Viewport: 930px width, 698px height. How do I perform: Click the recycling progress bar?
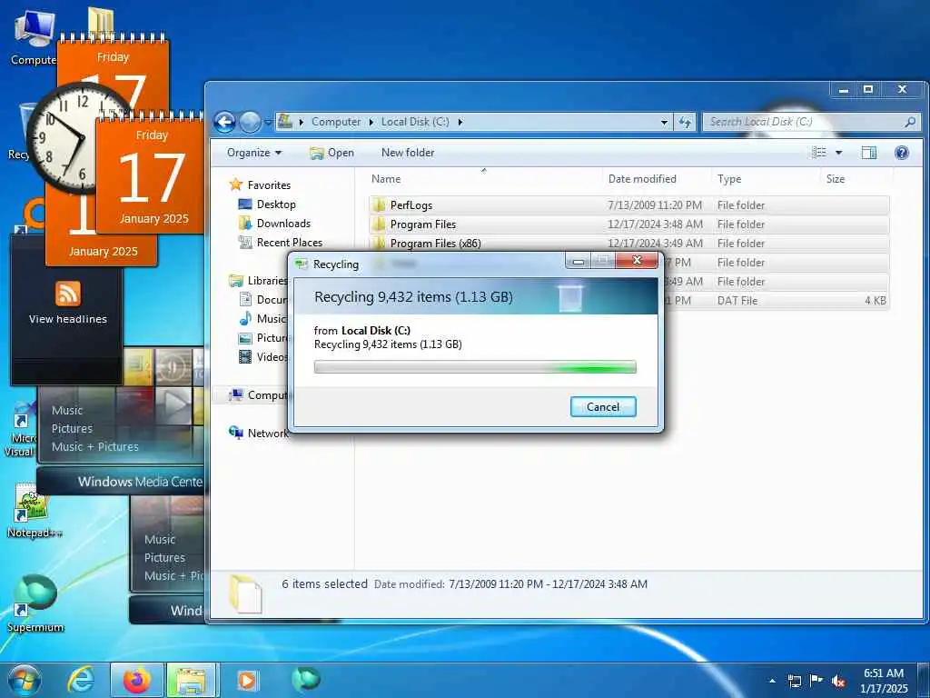tap(475, 367)
